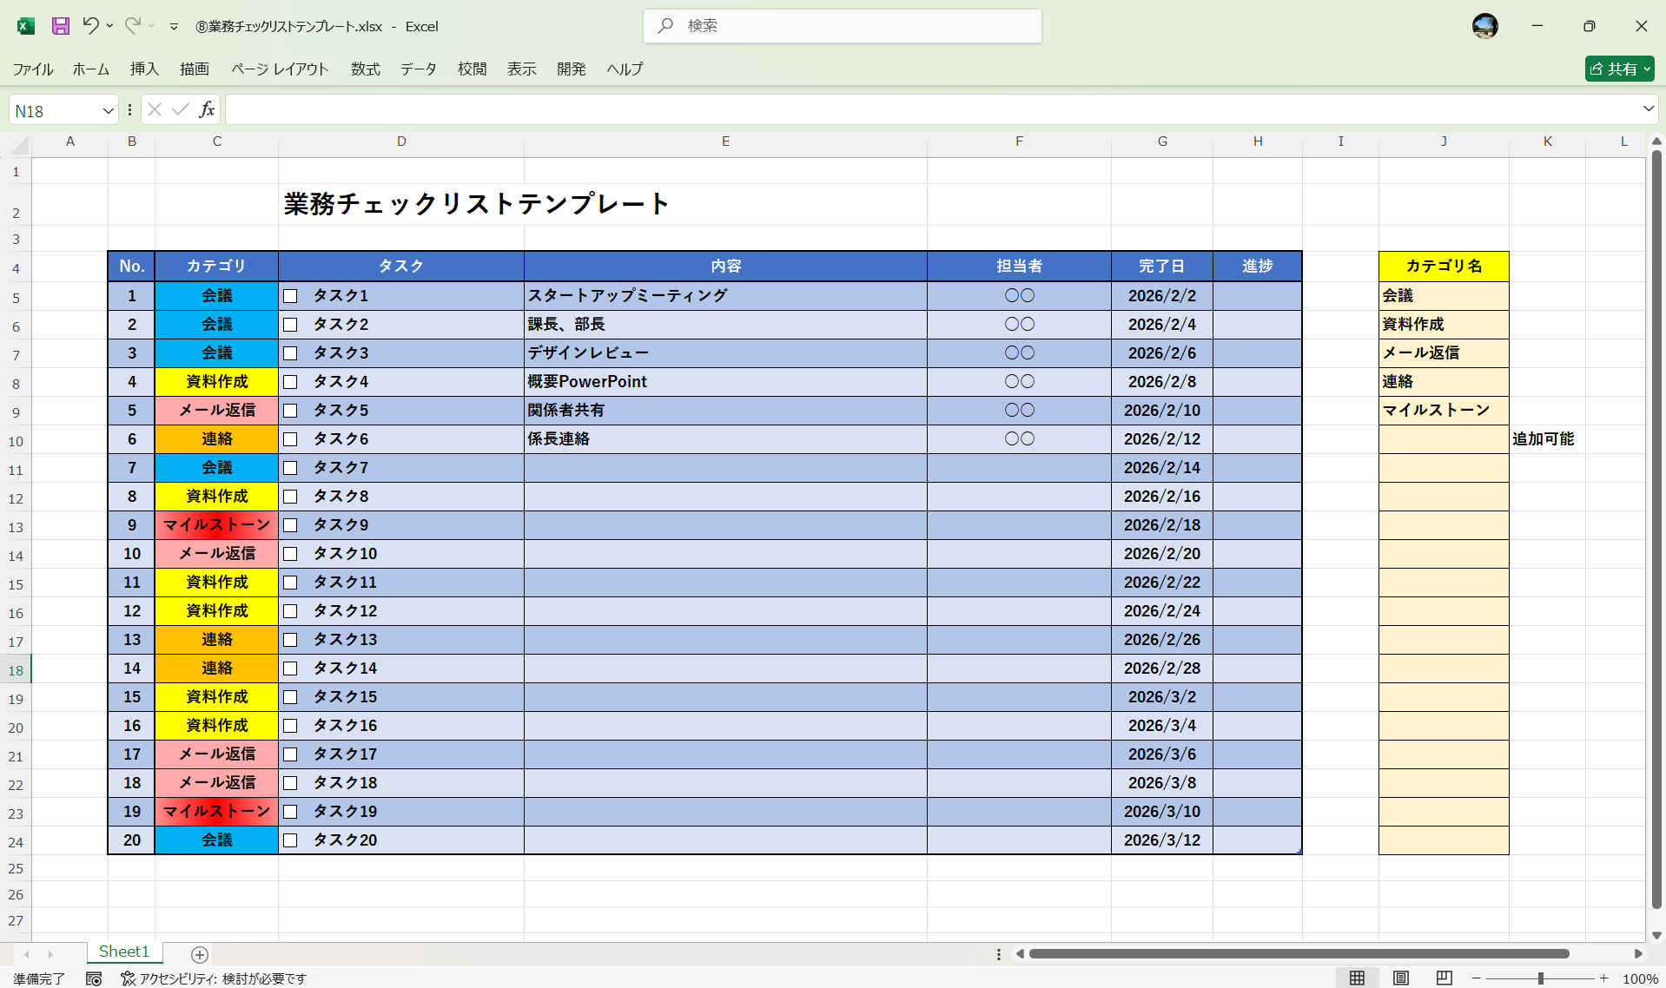This screenshot has height=988, width=1666.
Task: Click the Redo icon
Action: [134, 26]
